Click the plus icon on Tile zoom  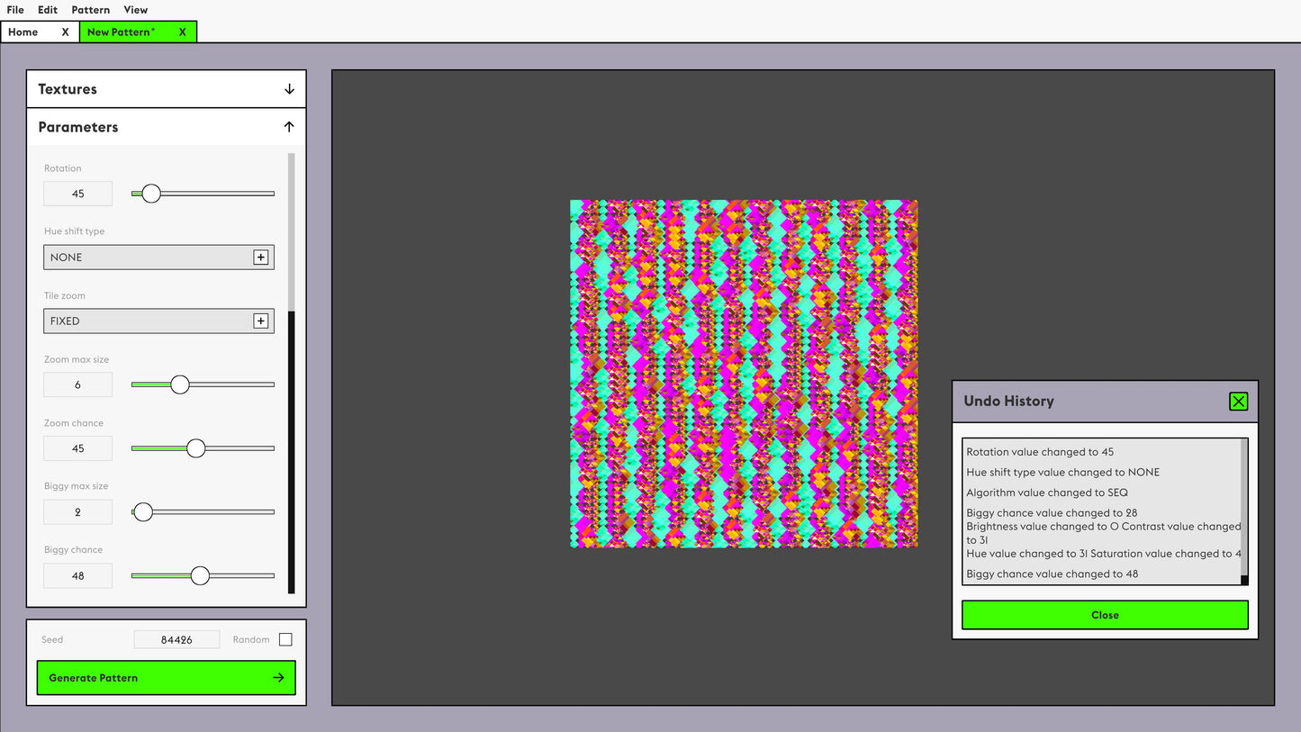pyautogui.click(x=260, y=321)
